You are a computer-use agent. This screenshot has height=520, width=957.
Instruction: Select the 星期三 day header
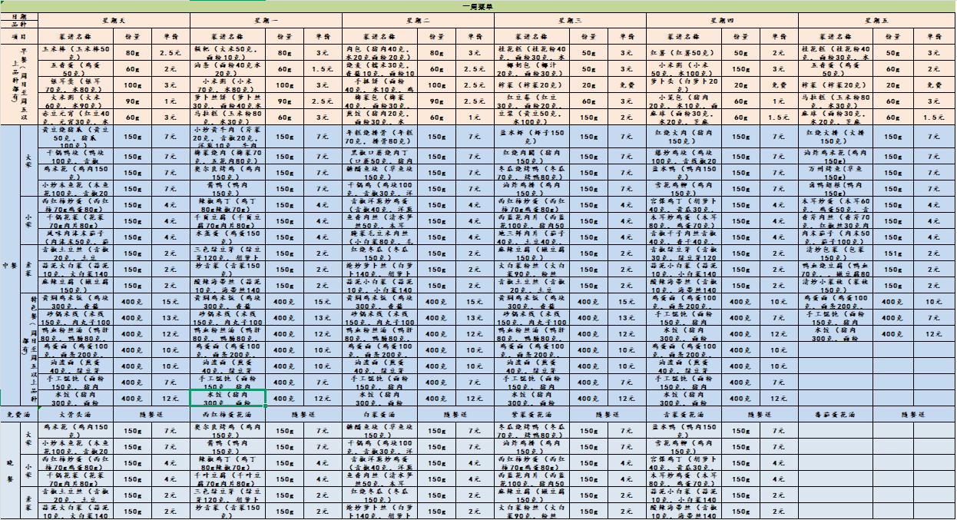coord(570,20)
